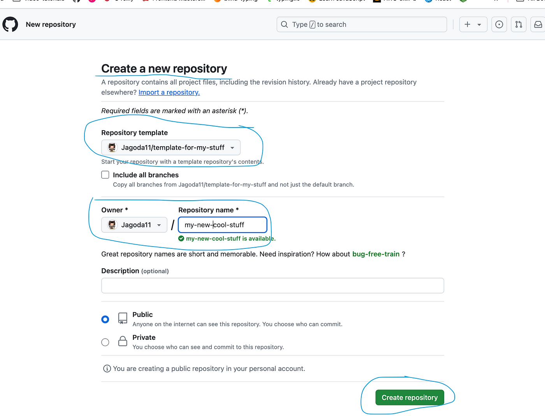Click the Description text field
Screen dimensions: 545x416
[x=272, y=285]
